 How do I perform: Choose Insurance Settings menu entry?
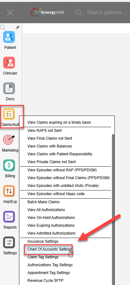coord(43,241)
